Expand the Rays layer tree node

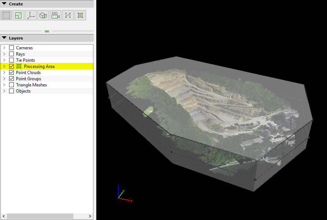(x=4, y=54)
